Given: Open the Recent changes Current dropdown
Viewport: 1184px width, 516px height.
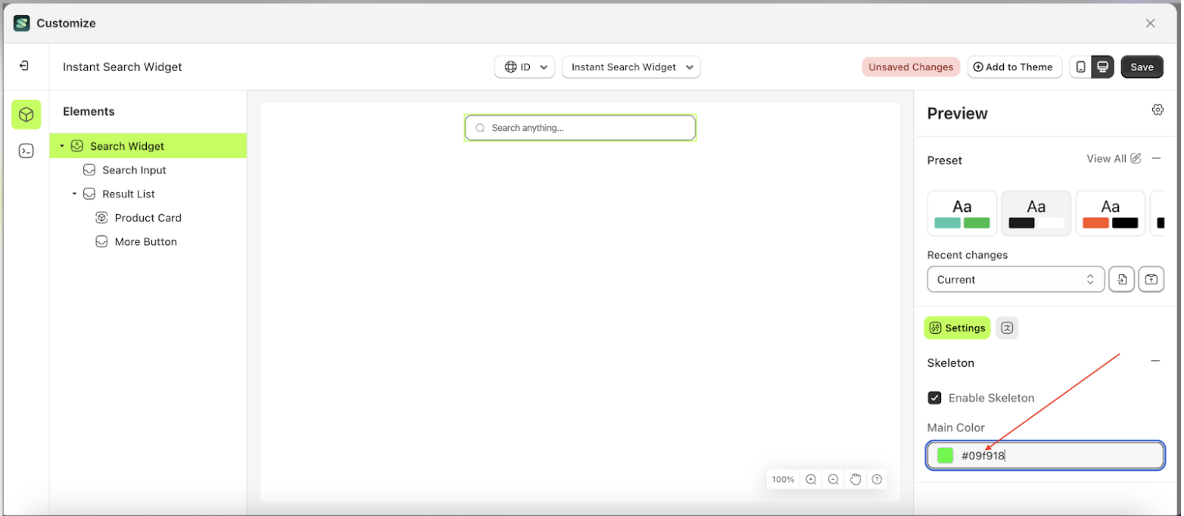Looking at the screenshot, I should pyautogui.click(x=1015, y=279).
